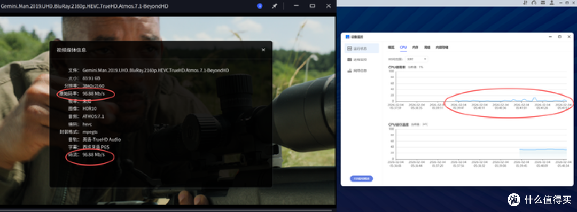Click the HDR10 image value
The image size is (577, 212).
pyautogui.click(x=89, y=109)
